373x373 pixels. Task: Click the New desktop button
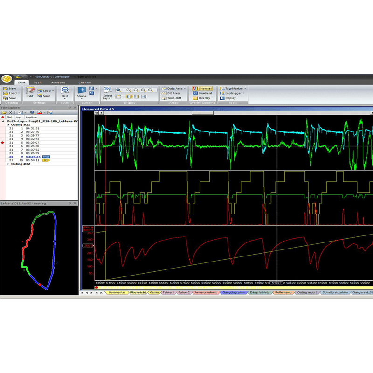(10, 88)
